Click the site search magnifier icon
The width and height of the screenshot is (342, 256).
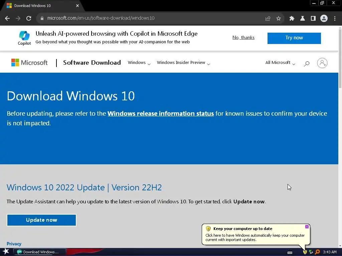point(307,64)
